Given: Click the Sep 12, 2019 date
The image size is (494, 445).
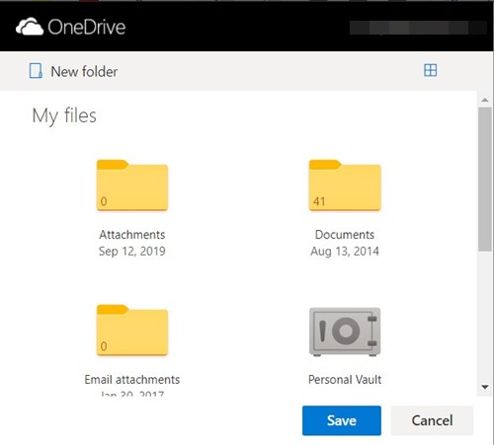Looking at the screenshot, I should pyautogui.click(x=132, y=252).
